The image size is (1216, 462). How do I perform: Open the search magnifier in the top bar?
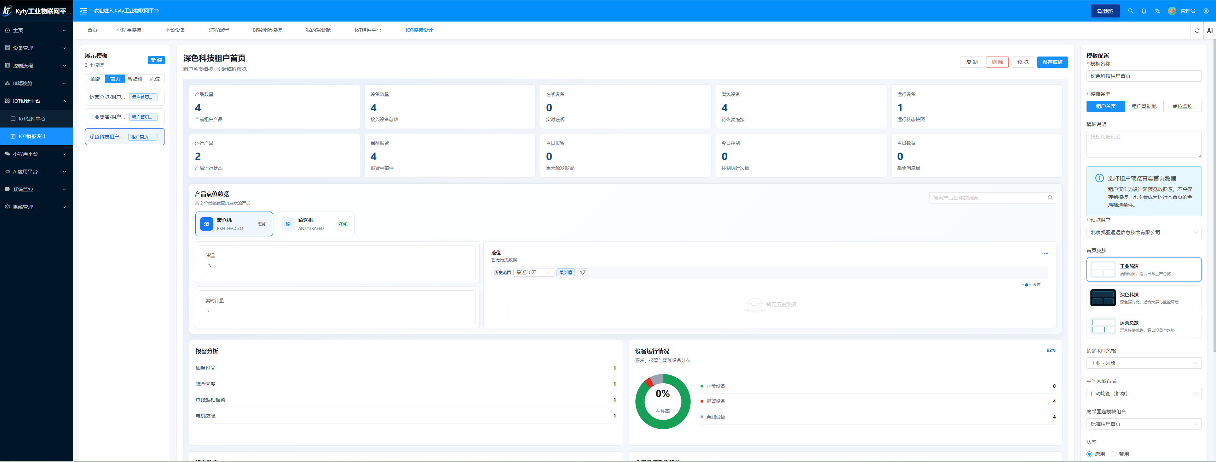1130,11
